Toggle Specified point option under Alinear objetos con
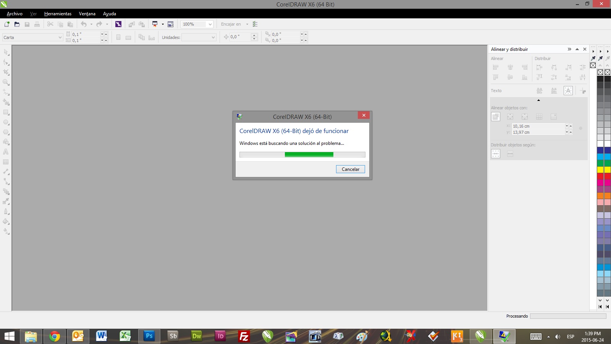Viewport: 611px width, 344px height. [x=554, y=117]
